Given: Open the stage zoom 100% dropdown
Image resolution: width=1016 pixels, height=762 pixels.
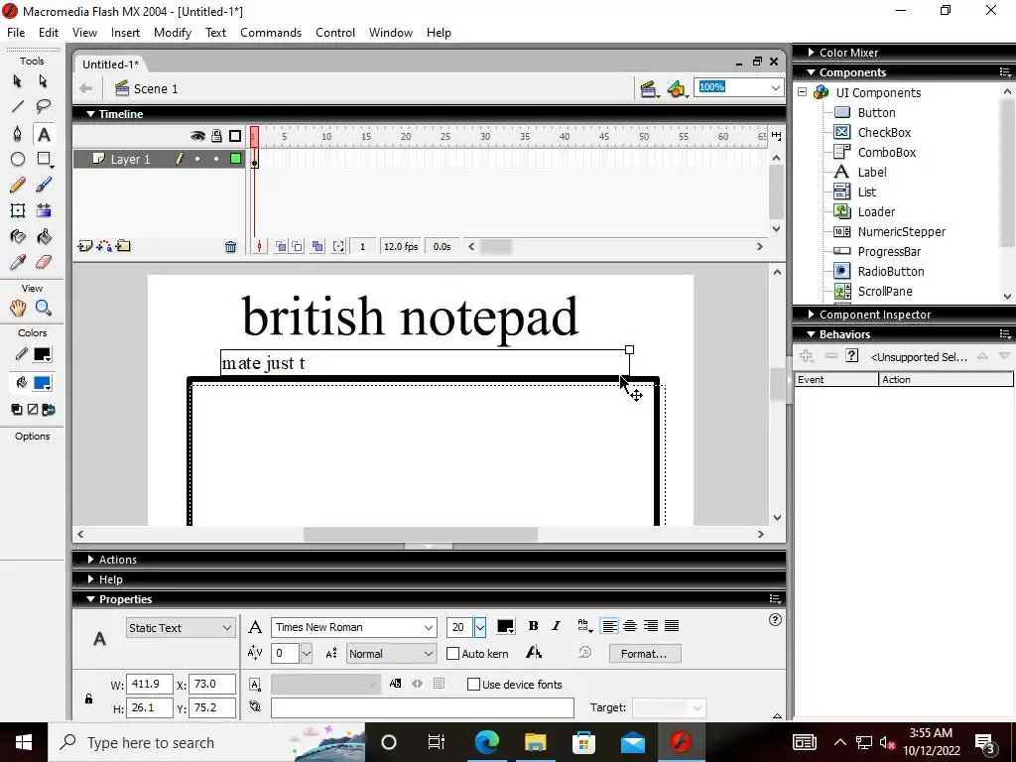Looking at the screenshot, I should [776, 87].
